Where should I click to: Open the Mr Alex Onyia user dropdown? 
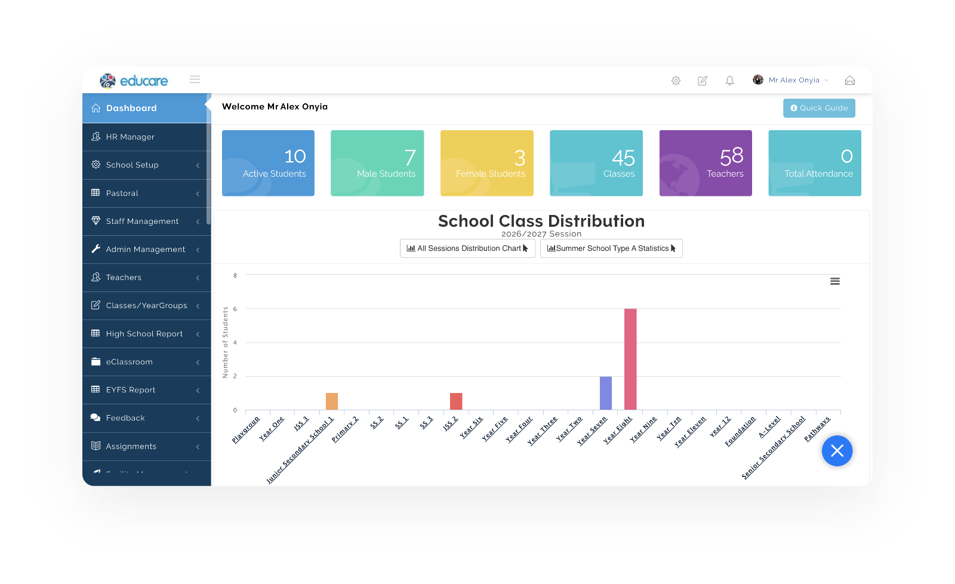tap(795, 80)
